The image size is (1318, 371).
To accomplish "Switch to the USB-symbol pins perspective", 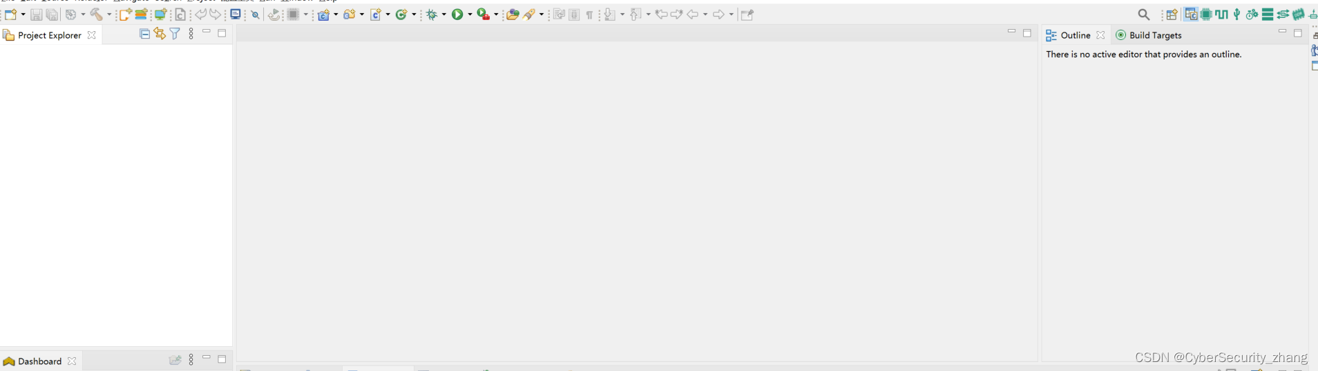I will [1236, 14].
